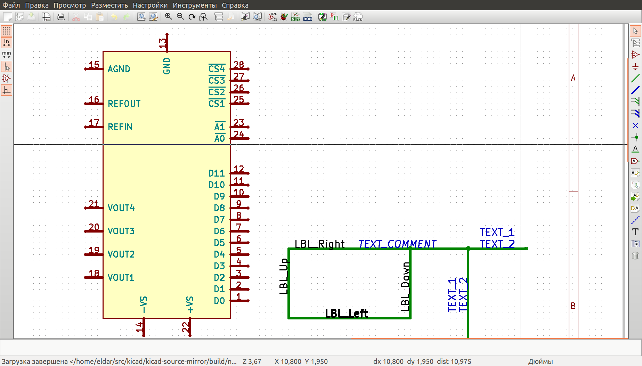Select the place no-connect flag tool
This screenshot has height=366, width=642.
click(635, 125)
